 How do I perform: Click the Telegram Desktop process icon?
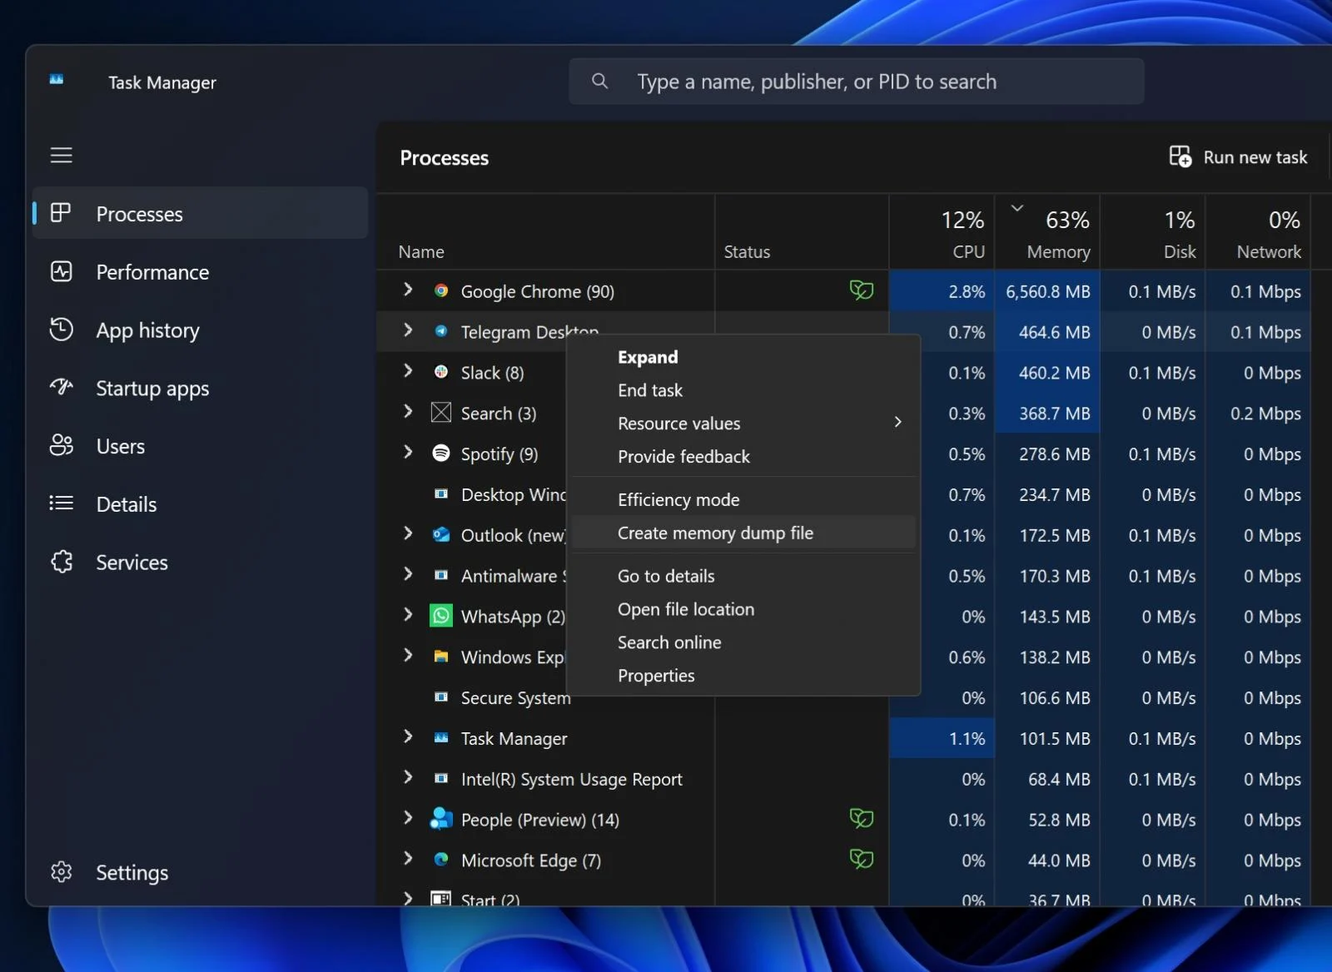click(x=441, y=331)
